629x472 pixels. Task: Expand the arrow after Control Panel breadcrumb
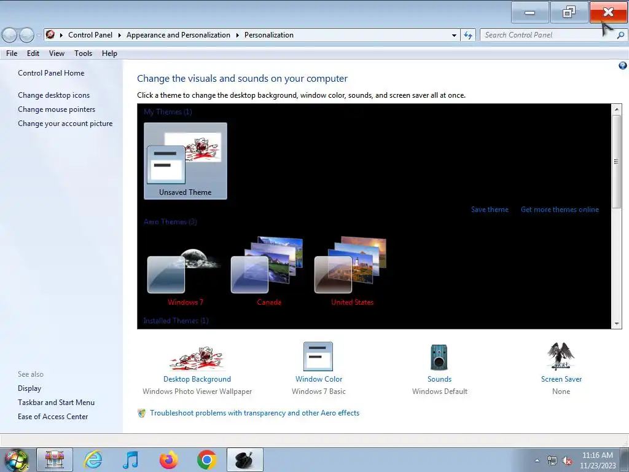(x=120, y=35)
